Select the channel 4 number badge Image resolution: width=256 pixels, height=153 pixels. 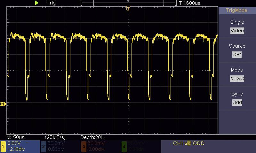pos(124,146)
